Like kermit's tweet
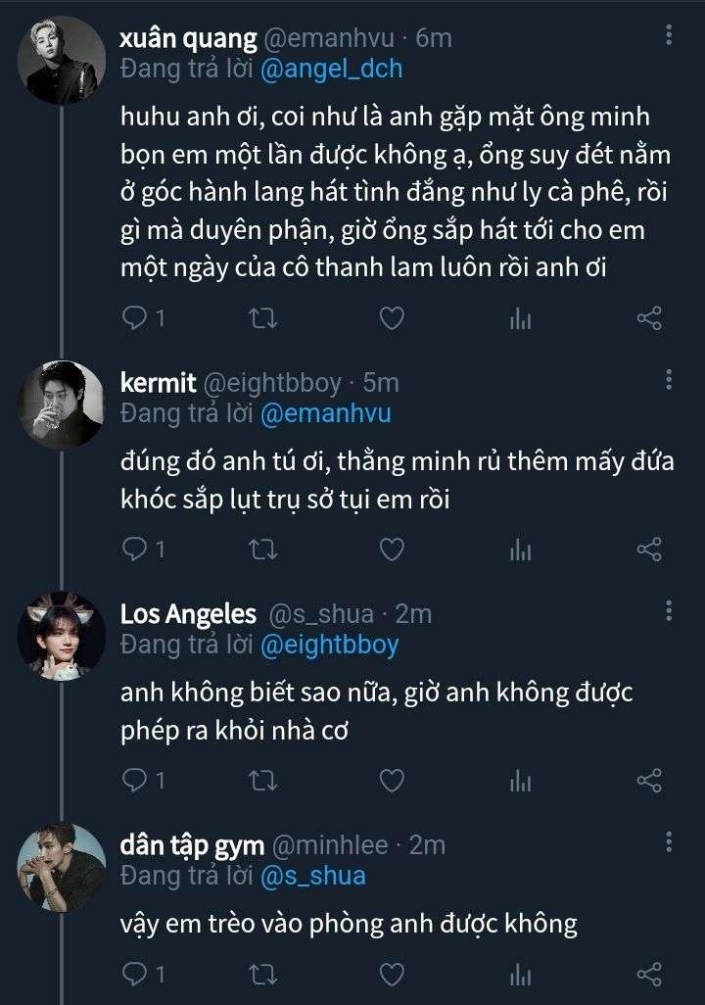 tap(392, 550)
